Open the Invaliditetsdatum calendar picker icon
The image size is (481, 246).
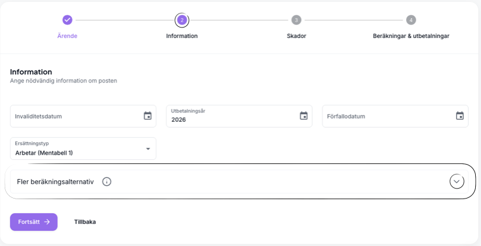click(x=147, y=116)
